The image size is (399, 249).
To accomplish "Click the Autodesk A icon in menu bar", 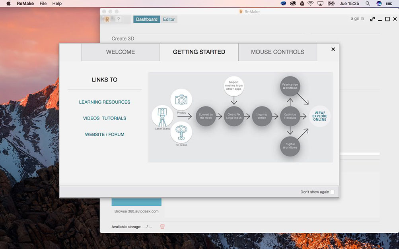I will point(302,3).
